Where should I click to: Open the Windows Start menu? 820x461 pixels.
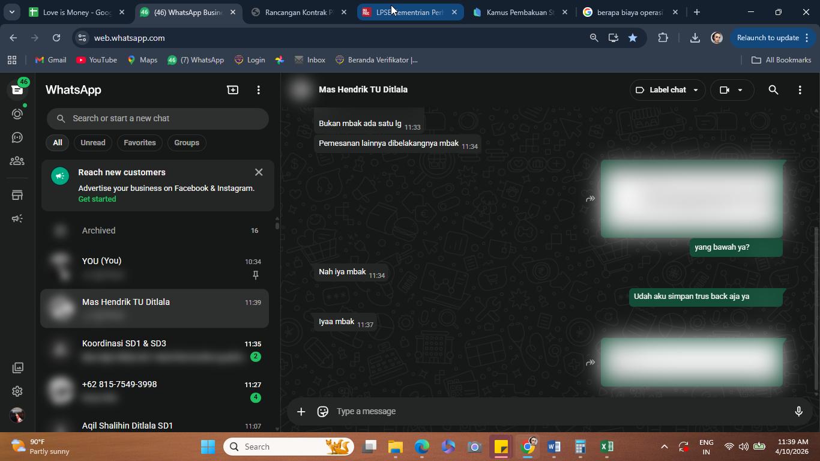[x=208, y=447]
